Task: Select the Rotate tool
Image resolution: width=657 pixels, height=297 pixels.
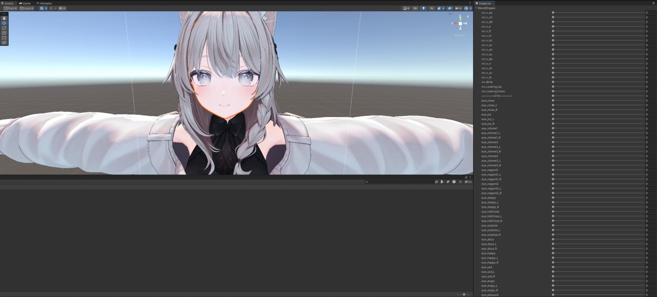Action: point(4,28)
